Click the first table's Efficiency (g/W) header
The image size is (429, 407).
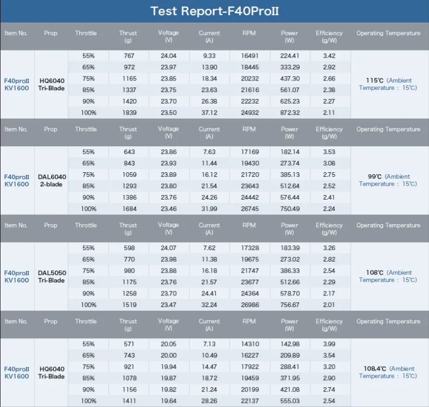click(329, 37)
